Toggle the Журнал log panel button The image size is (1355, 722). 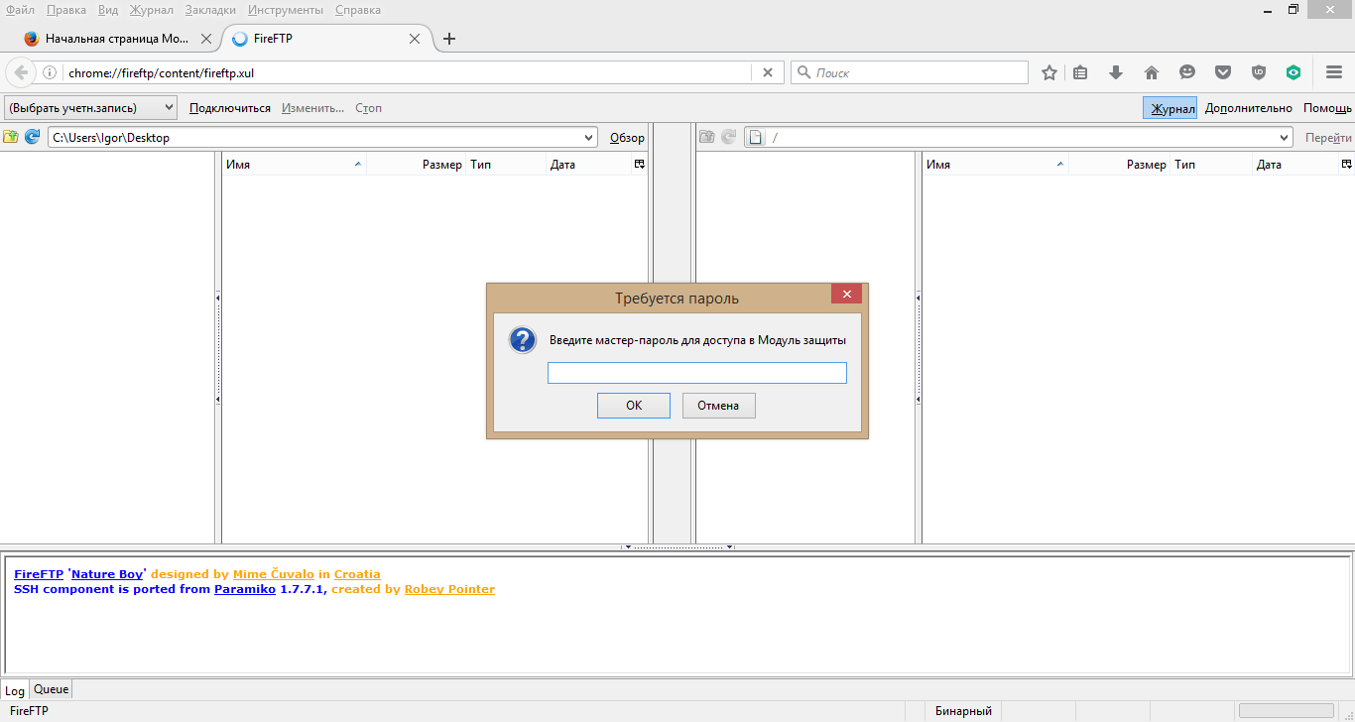click(x=1170, y=108)
